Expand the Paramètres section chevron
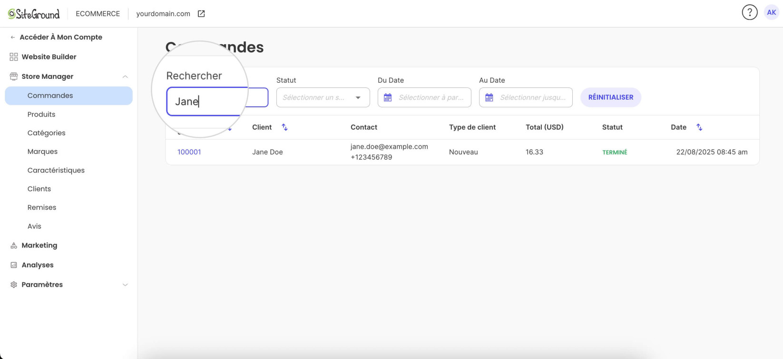This screenshot has height=359, width=783. coord(125,285)
